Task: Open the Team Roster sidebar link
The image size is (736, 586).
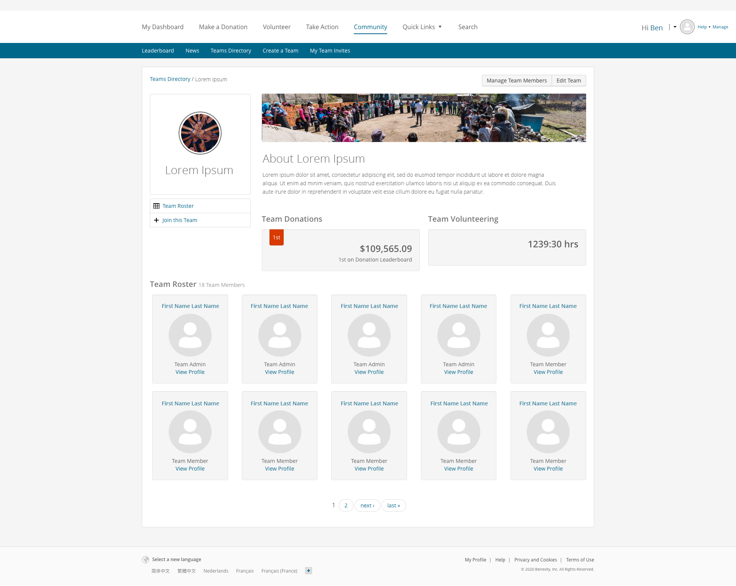Action: tap(178, 206)
